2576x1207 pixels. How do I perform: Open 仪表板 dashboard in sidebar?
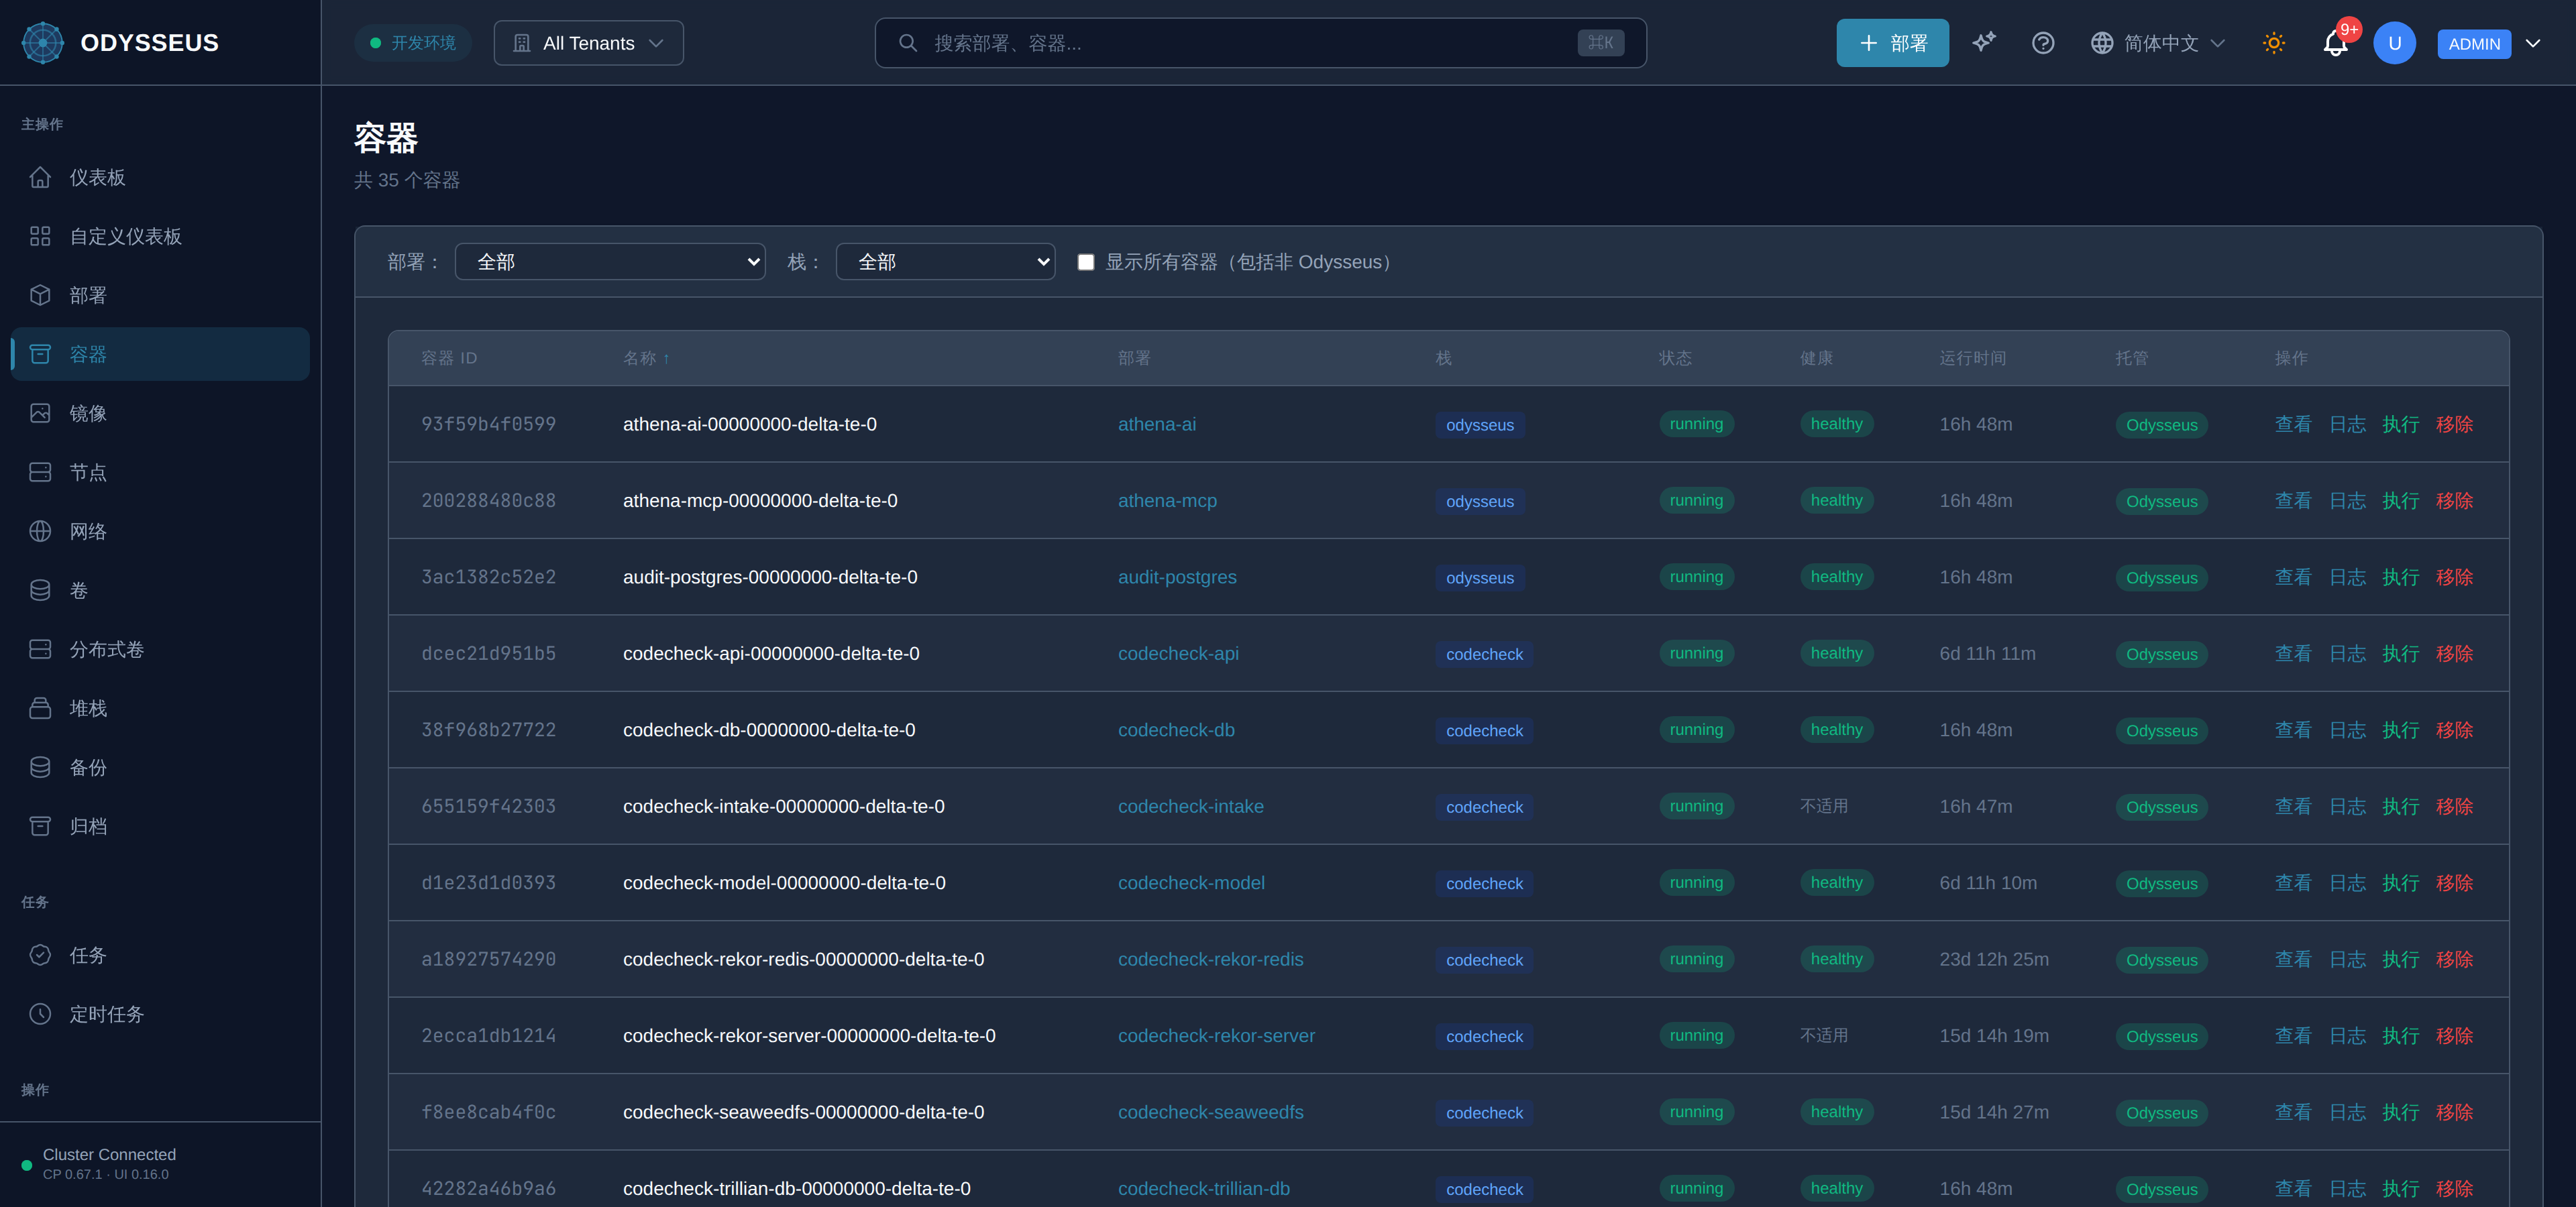pos(160,177)
